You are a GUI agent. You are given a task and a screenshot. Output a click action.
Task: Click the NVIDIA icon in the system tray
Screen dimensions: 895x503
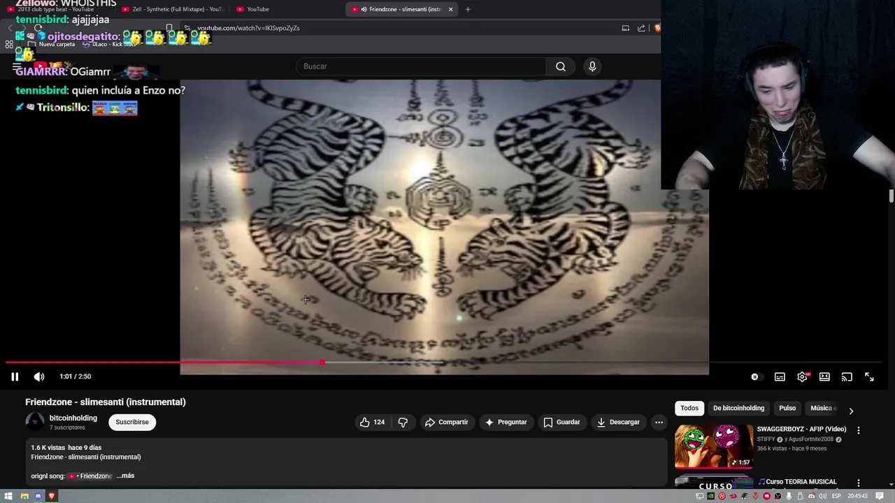[x=711, y=496]
